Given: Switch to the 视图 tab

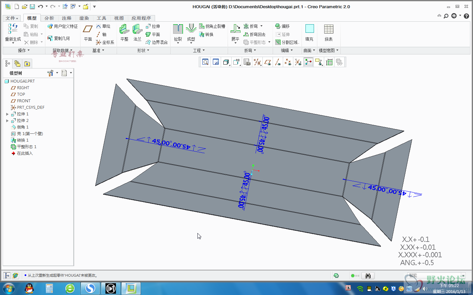Looking at the screenshot, I should coord(119,18).
